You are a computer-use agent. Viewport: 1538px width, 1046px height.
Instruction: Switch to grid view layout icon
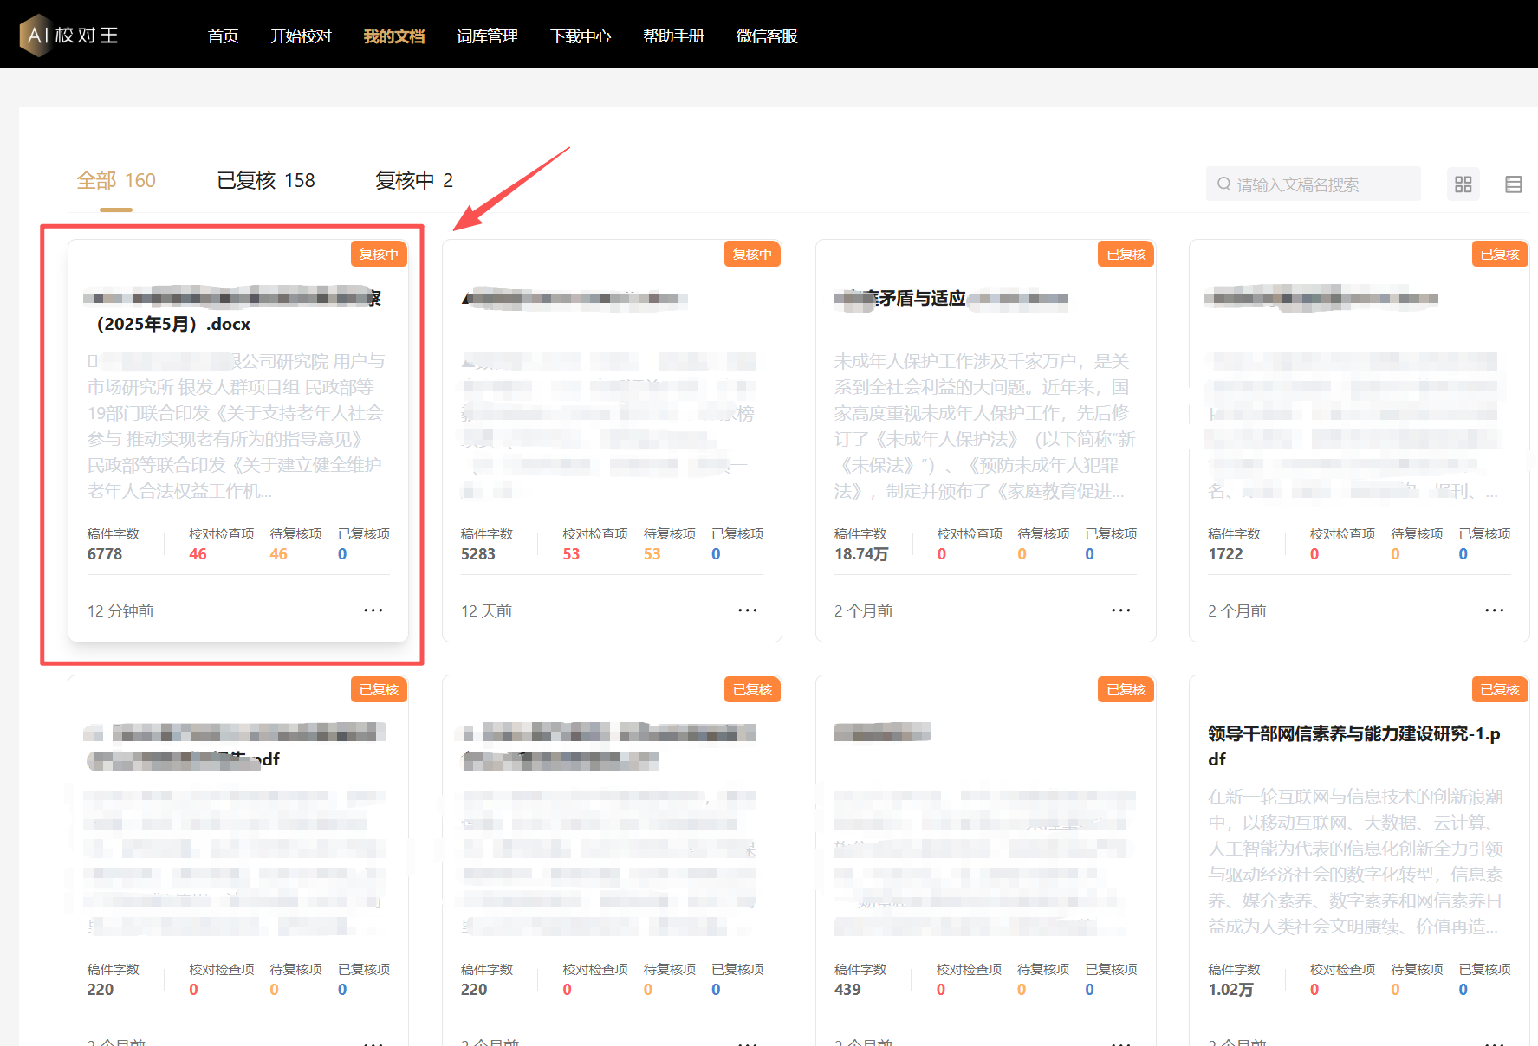[x=1463, y=184]
